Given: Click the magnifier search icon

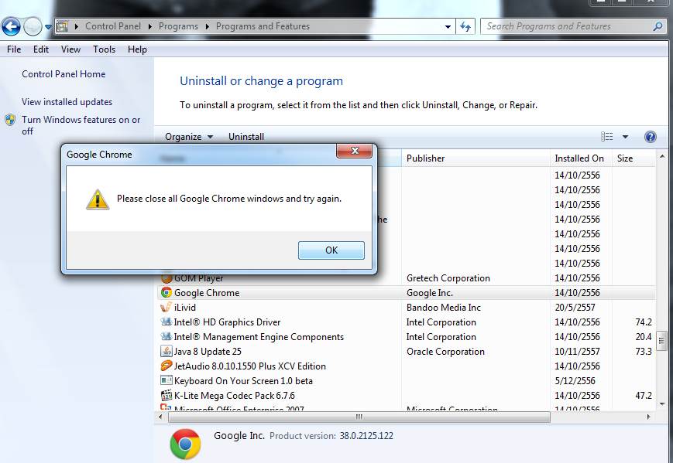Looking at the screenshot, I should point(658,26).
